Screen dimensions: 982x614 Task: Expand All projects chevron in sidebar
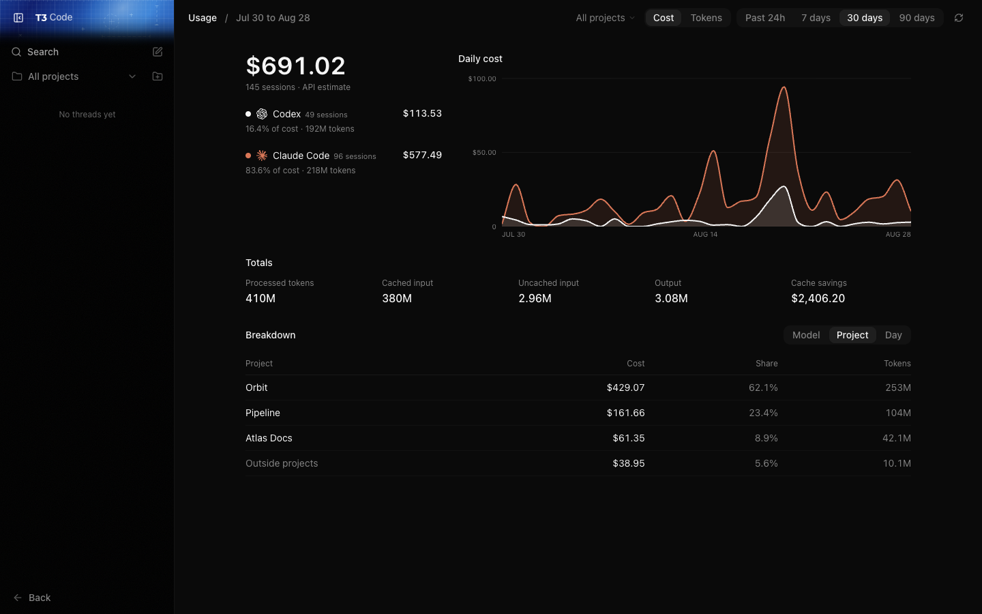click(132, 76)
